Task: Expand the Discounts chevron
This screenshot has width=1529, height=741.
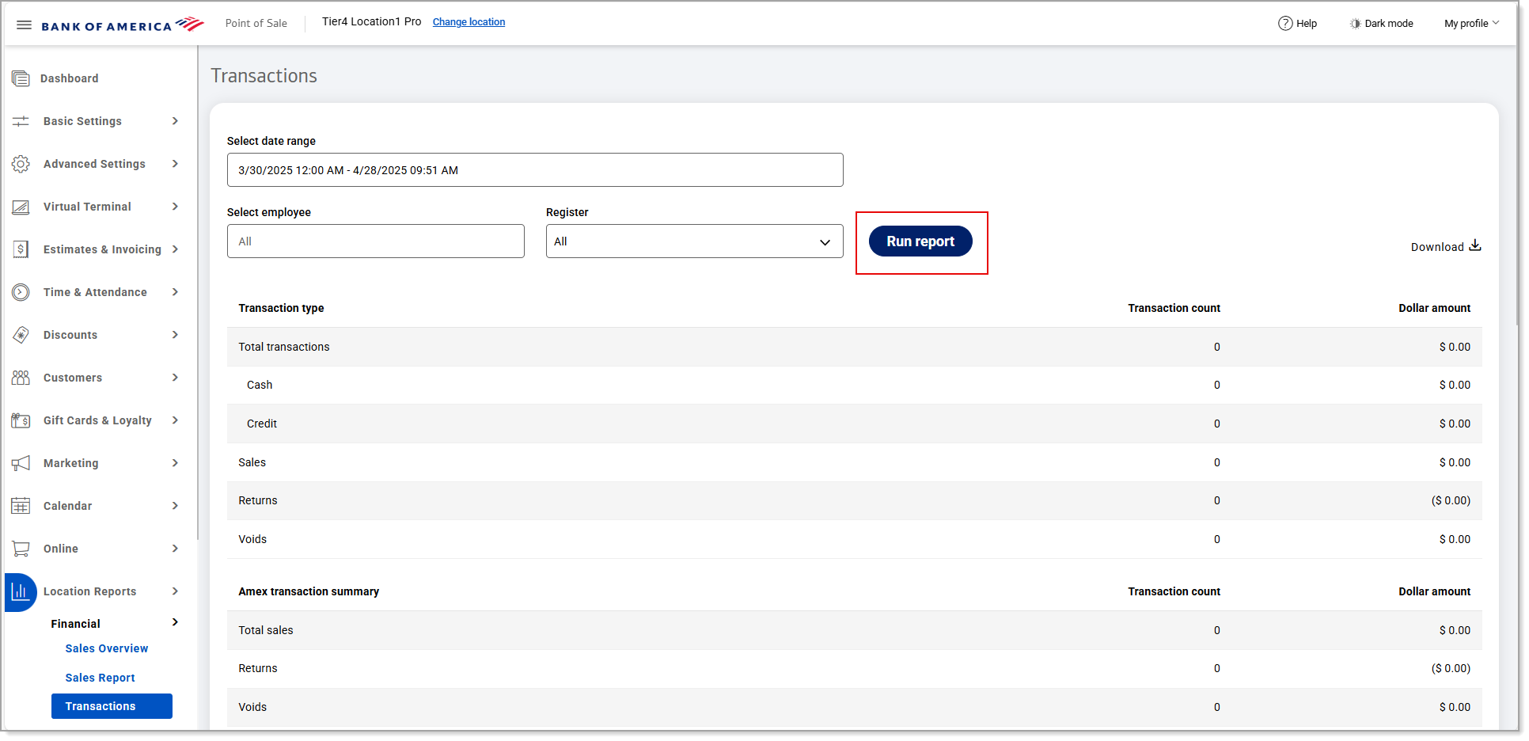Action: [x=175, y=335]
